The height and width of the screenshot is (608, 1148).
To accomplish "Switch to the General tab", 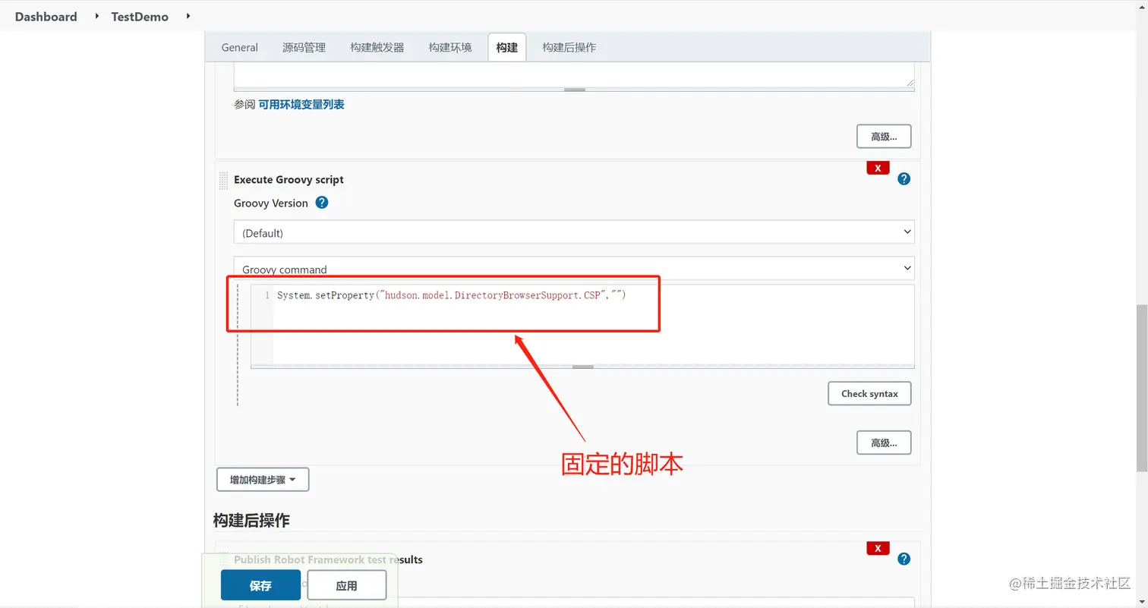I will click(x=240, y=47).
